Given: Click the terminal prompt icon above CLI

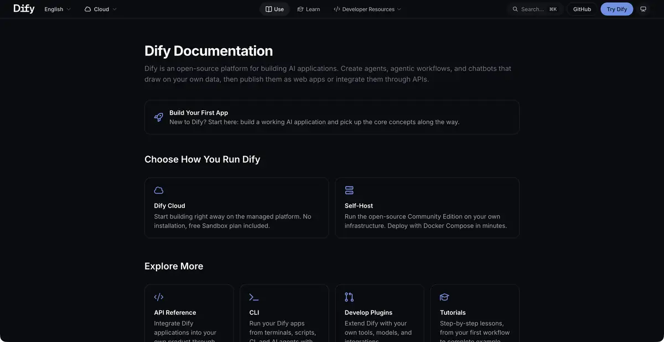Looking at the screenshot, I should click(x=254, y=297).
